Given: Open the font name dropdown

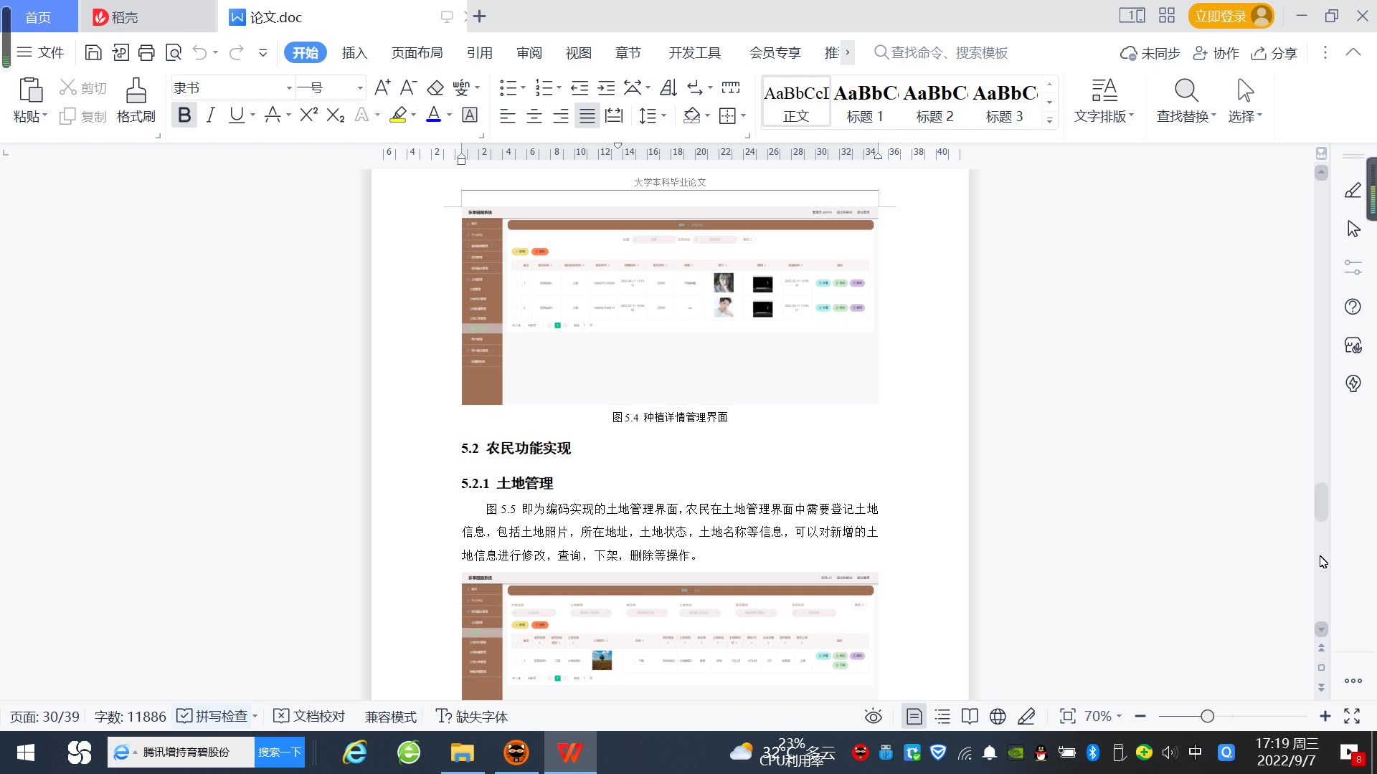Looking at the screenshot, I should tap(289, 88).
